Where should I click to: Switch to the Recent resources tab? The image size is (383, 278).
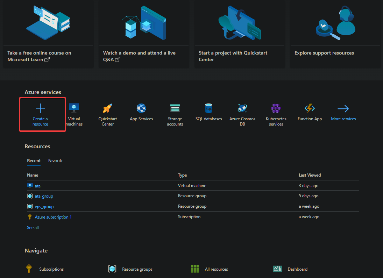[x=34, y=161]
